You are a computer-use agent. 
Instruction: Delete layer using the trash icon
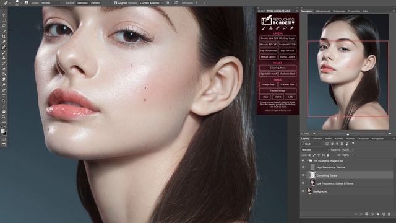[389, 214]
